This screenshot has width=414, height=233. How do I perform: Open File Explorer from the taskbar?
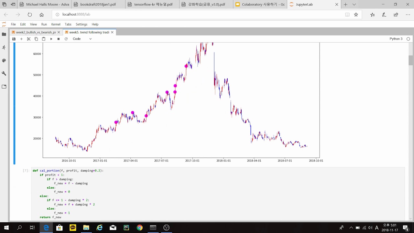pos(86,227)
